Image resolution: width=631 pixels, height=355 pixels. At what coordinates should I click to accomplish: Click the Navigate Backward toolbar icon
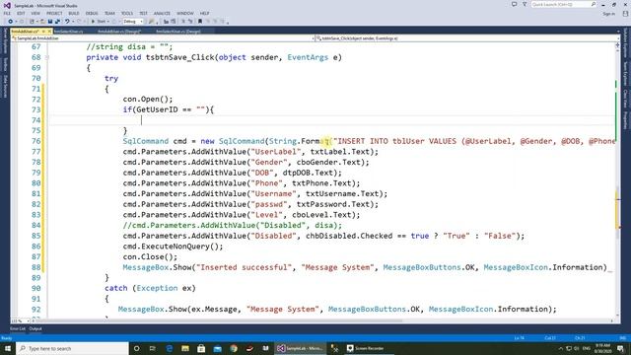[11, 22]
